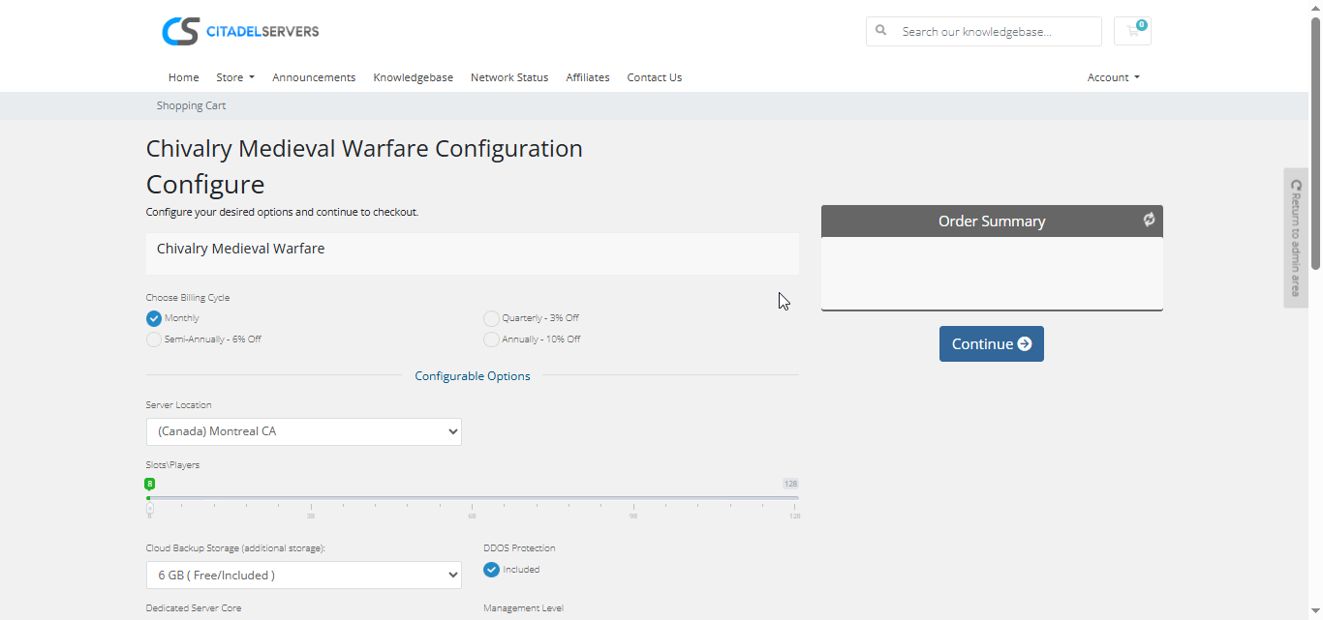Click Return to admin area tab
The image size is (1323, 620).
[x=1296, y=238]
